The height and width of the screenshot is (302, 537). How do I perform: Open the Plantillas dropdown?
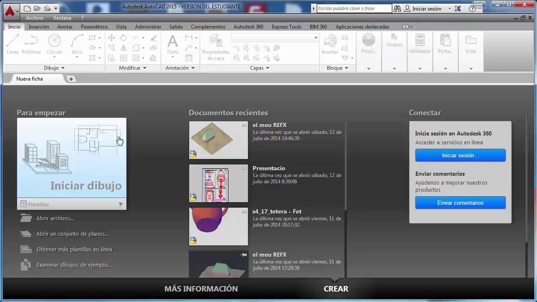pyautogui.click(x=72, y=204)
